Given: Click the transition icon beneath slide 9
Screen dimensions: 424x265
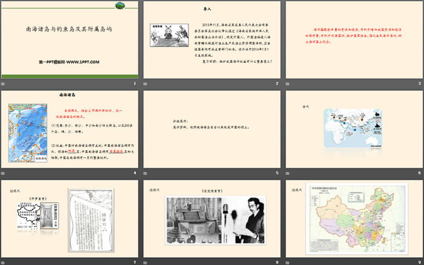Looking at the screenshot, I should point(288,262).
